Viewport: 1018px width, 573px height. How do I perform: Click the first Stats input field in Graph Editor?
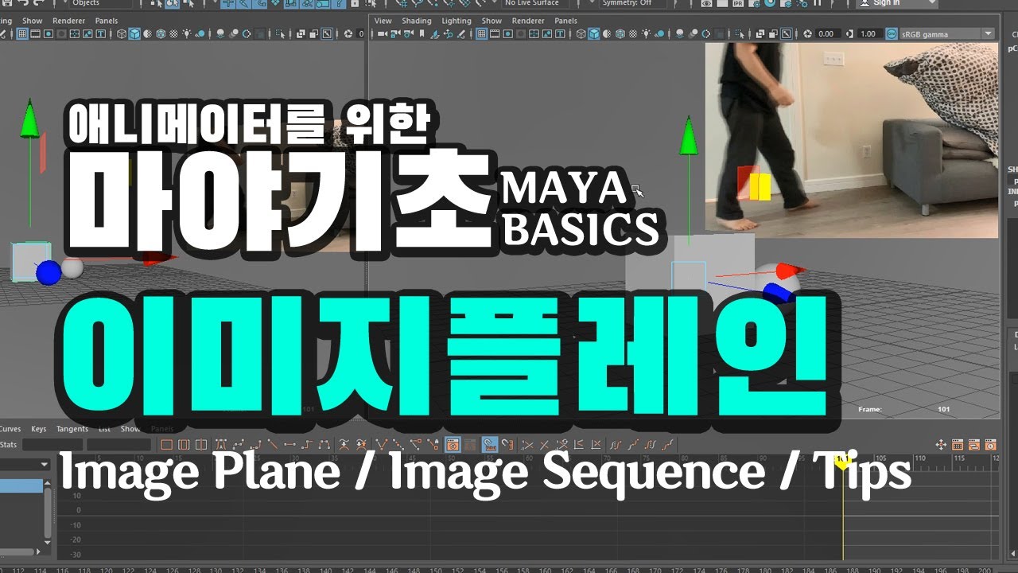[x=52, y=444]
